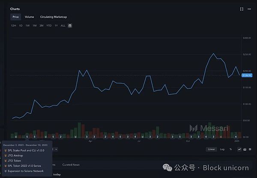The height and width of the screenshot is (178, 257).
Task: Toggle the percent scale option
Action: [230, 149]
